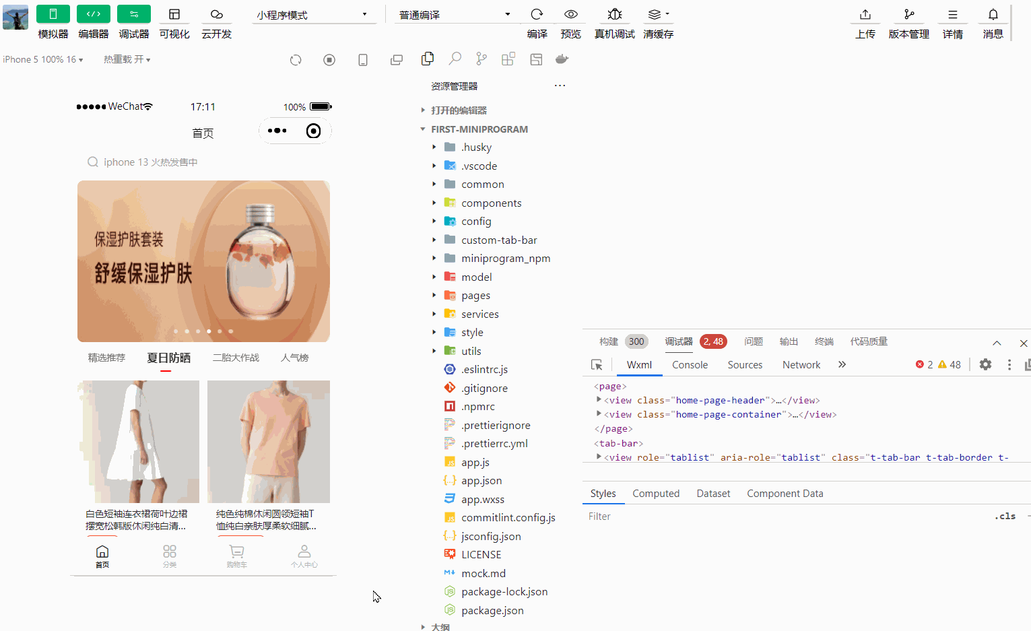The width and height of the screenshot is (1031, 631).
Task: Click the user avatar in the toolbar
Action: coord(15,18)
